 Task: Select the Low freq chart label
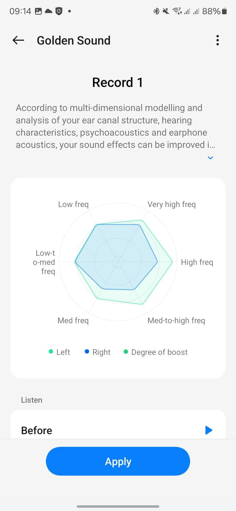pyautogui.click(x=73, y=204)
